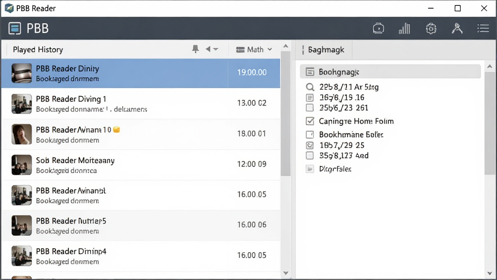Select the Sob Reader Moiteaany entry

pos(141,165)
